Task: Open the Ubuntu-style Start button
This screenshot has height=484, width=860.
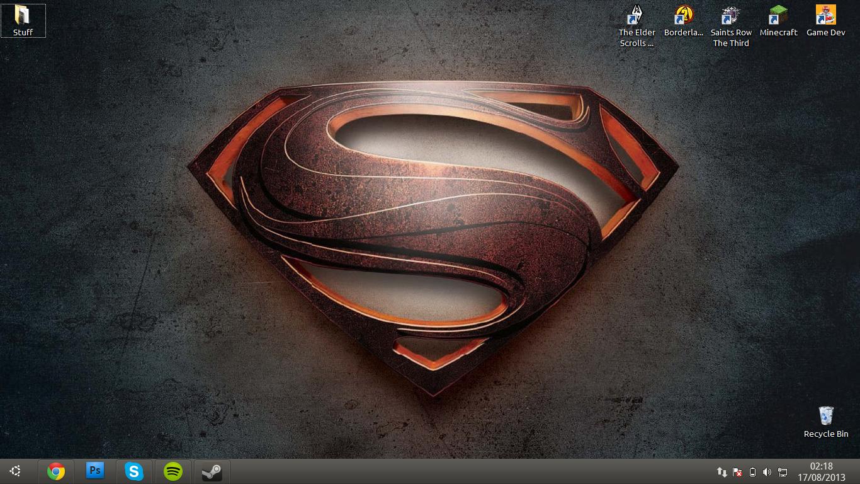Action: coord(16,471)
